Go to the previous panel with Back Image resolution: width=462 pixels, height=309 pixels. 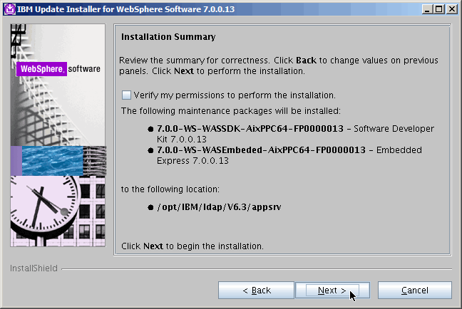[x=256, y=290]
